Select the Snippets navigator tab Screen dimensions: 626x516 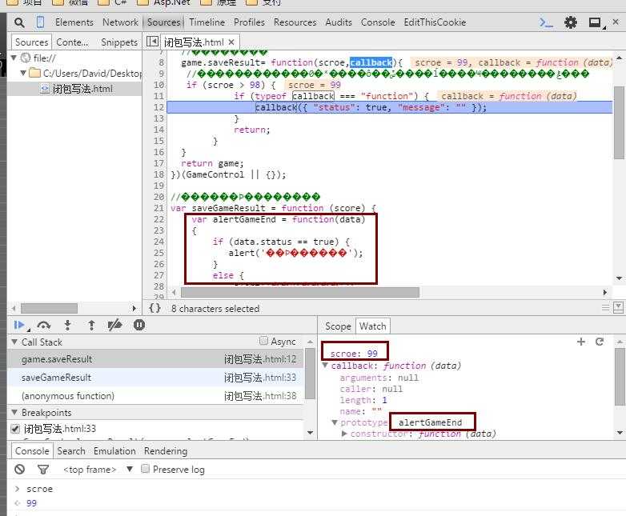[x=119, y=42]
